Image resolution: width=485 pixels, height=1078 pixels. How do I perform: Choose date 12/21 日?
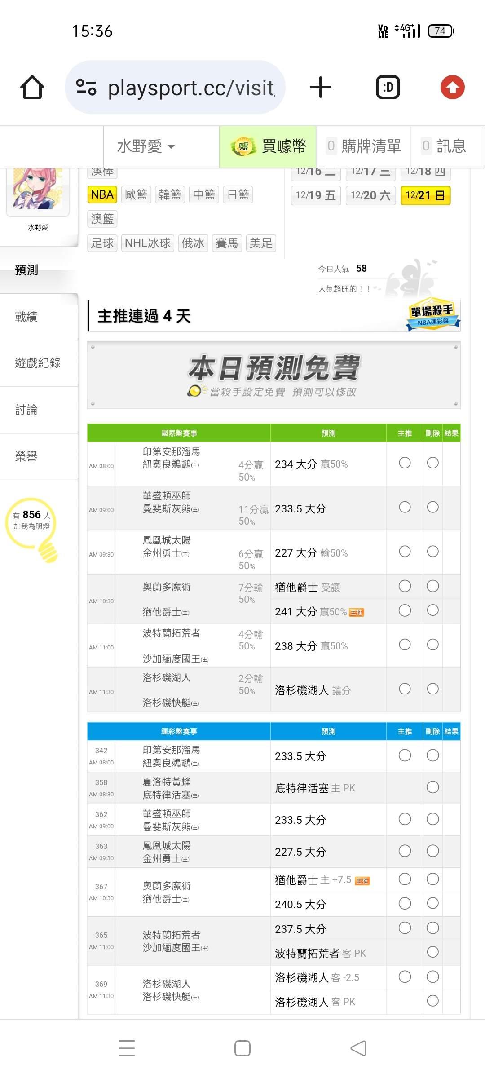[x=425, y=195]
